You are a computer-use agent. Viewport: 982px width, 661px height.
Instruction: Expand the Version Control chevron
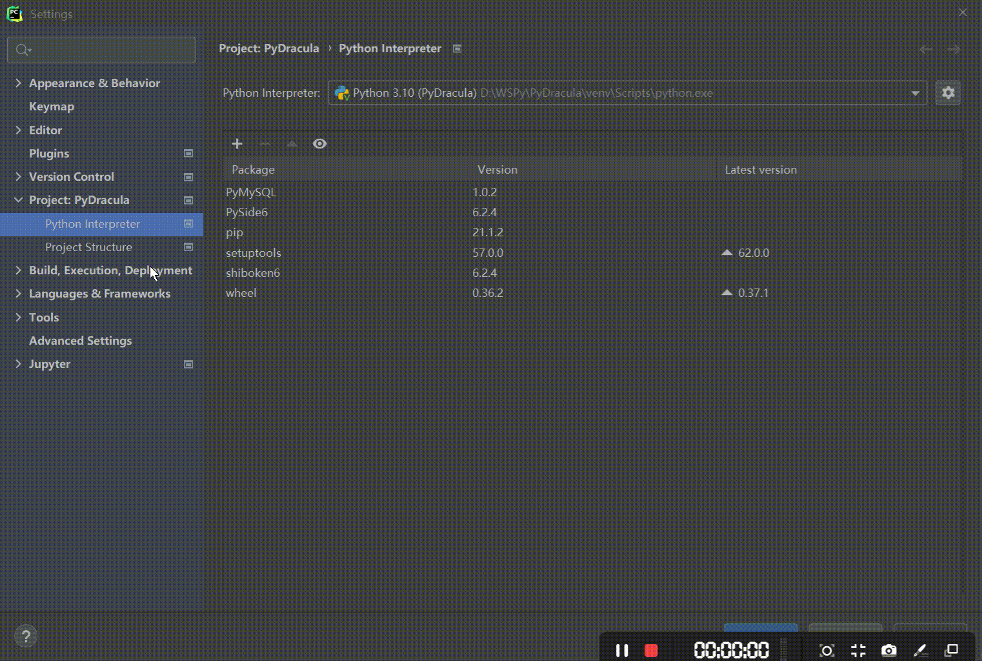point(18,176)
